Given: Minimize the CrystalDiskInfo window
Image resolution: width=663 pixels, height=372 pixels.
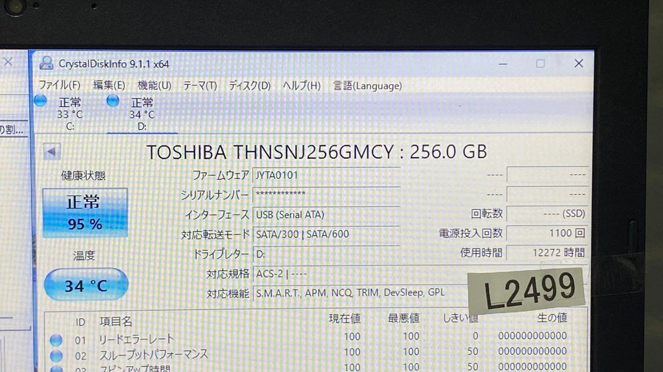Looking at the screenshot, I should pyautogui.click(x=503, y=64).
